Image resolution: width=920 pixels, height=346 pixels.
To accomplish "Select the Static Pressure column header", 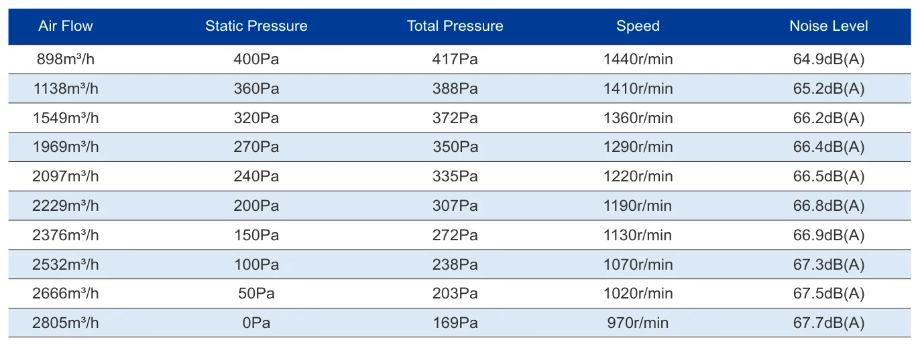I will click(x=256, y=26).
